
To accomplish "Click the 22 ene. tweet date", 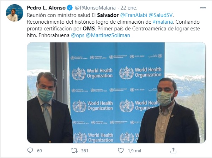I will [x=129, y=8].
